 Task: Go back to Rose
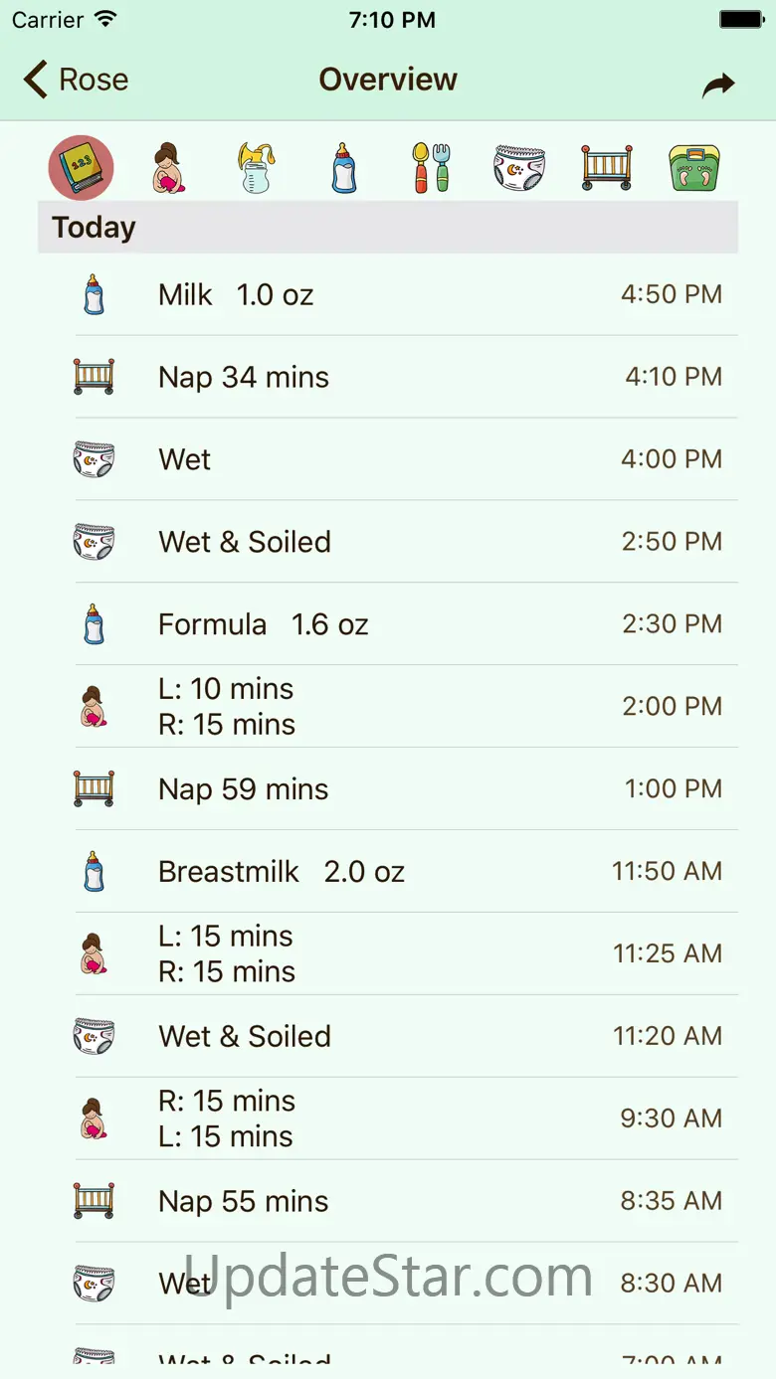click(77, 80)
